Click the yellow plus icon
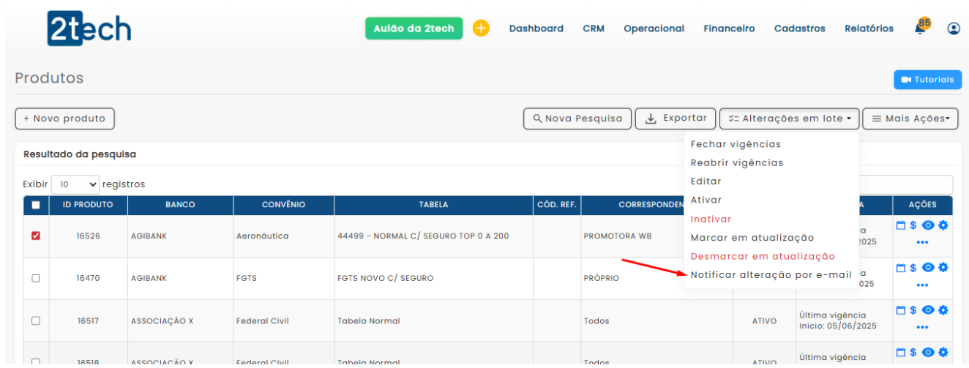The width and height of the screenshot is (969, 368). [x=481, y=29]
